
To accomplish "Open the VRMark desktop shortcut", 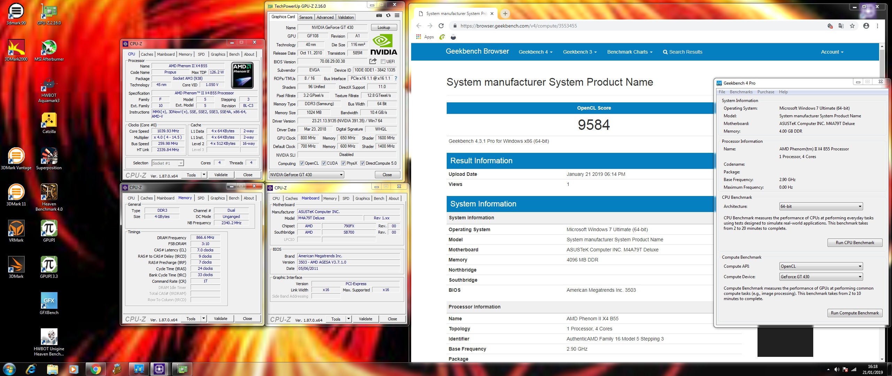I will [x=16, y=231].
